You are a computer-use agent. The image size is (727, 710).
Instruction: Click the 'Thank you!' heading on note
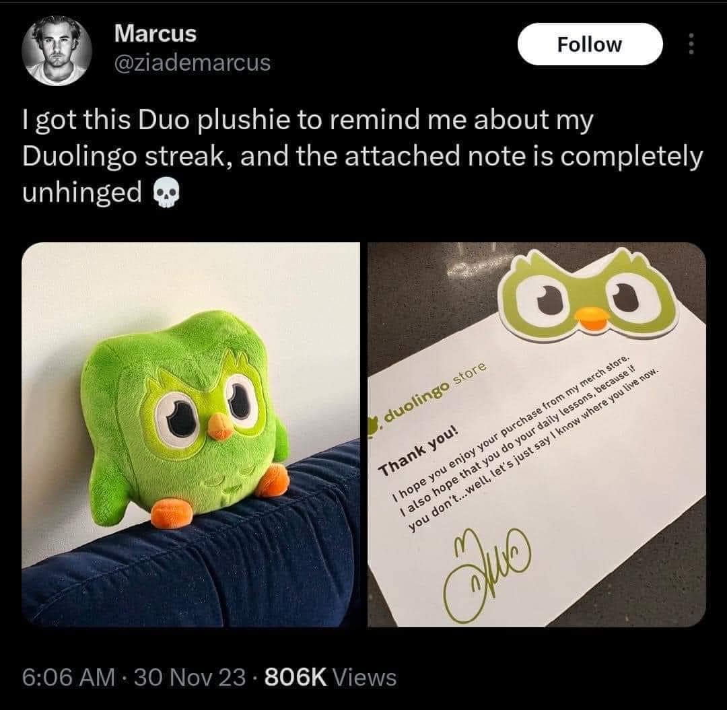tap(418, 451)
